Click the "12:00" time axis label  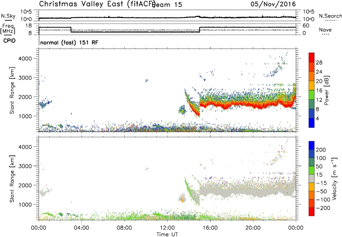tap(167, 228)
